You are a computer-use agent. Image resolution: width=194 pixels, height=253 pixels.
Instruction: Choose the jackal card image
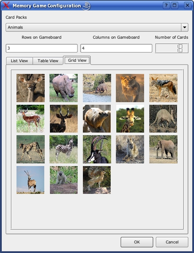tap(163, 88)
